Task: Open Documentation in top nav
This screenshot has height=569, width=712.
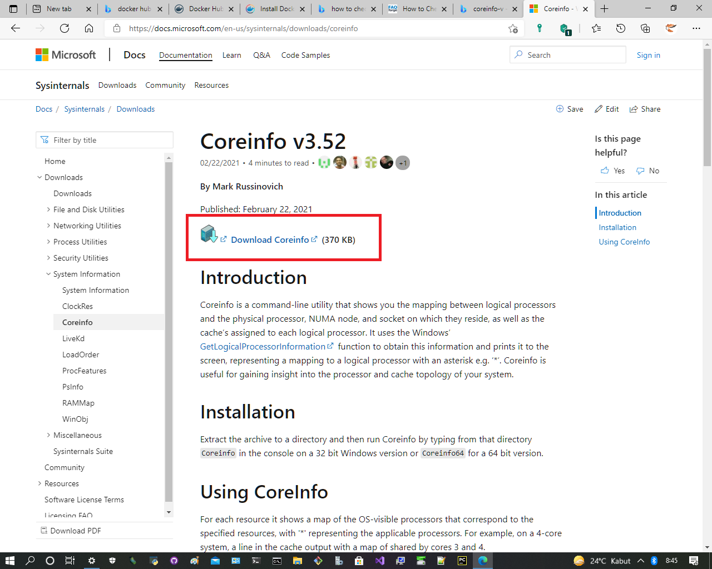Action: 186,55
